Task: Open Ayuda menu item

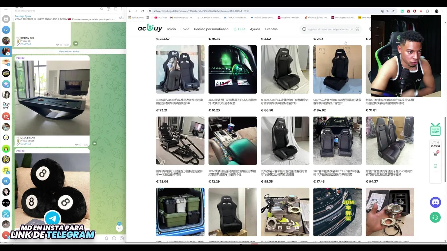Action: tap(255, 29)
